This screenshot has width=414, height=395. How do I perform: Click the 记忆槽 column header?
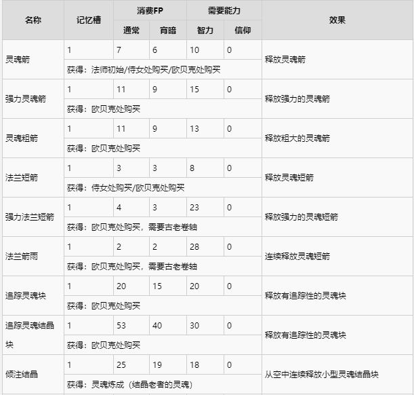click(89, 20)
